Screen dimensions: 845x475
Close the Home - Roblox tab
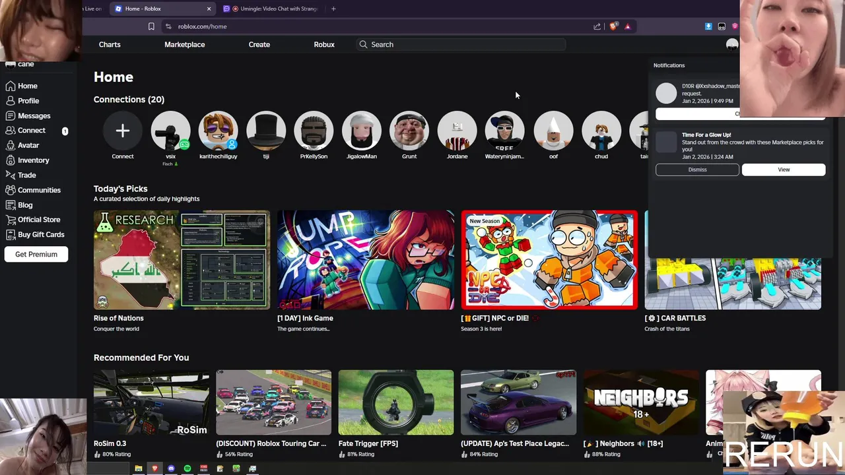[x=209, y=9]
